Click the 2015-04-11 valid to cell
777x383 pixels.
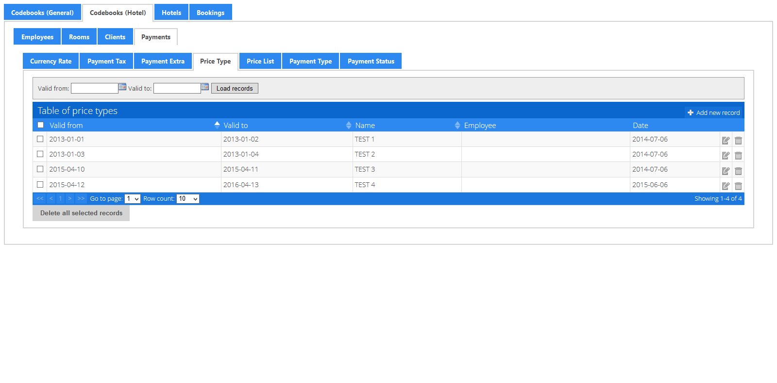(287, 169)
